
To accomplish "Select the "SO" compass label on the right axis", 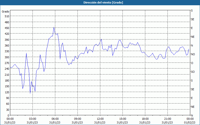I will pos(193,72).
